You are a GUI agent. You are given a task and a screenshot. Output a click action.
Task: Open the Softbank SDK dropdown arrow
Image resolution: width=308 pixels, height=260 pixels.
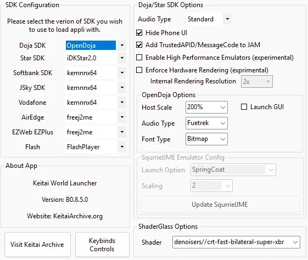[x=122, y=73]
